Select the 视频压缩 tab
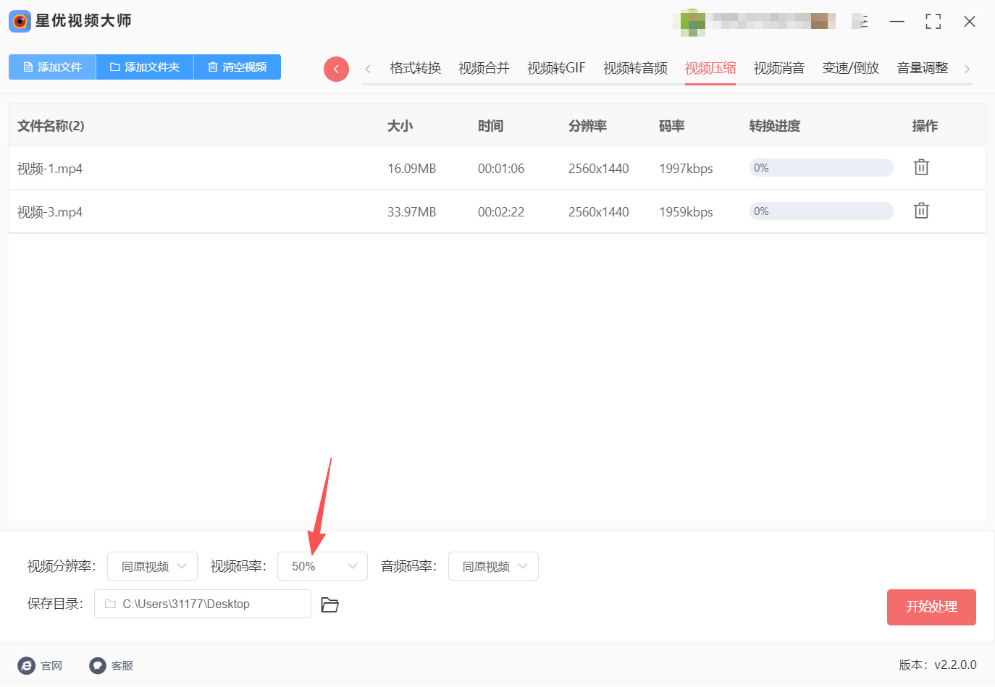The width and height of the screenshot is (995, 687). 710,68
